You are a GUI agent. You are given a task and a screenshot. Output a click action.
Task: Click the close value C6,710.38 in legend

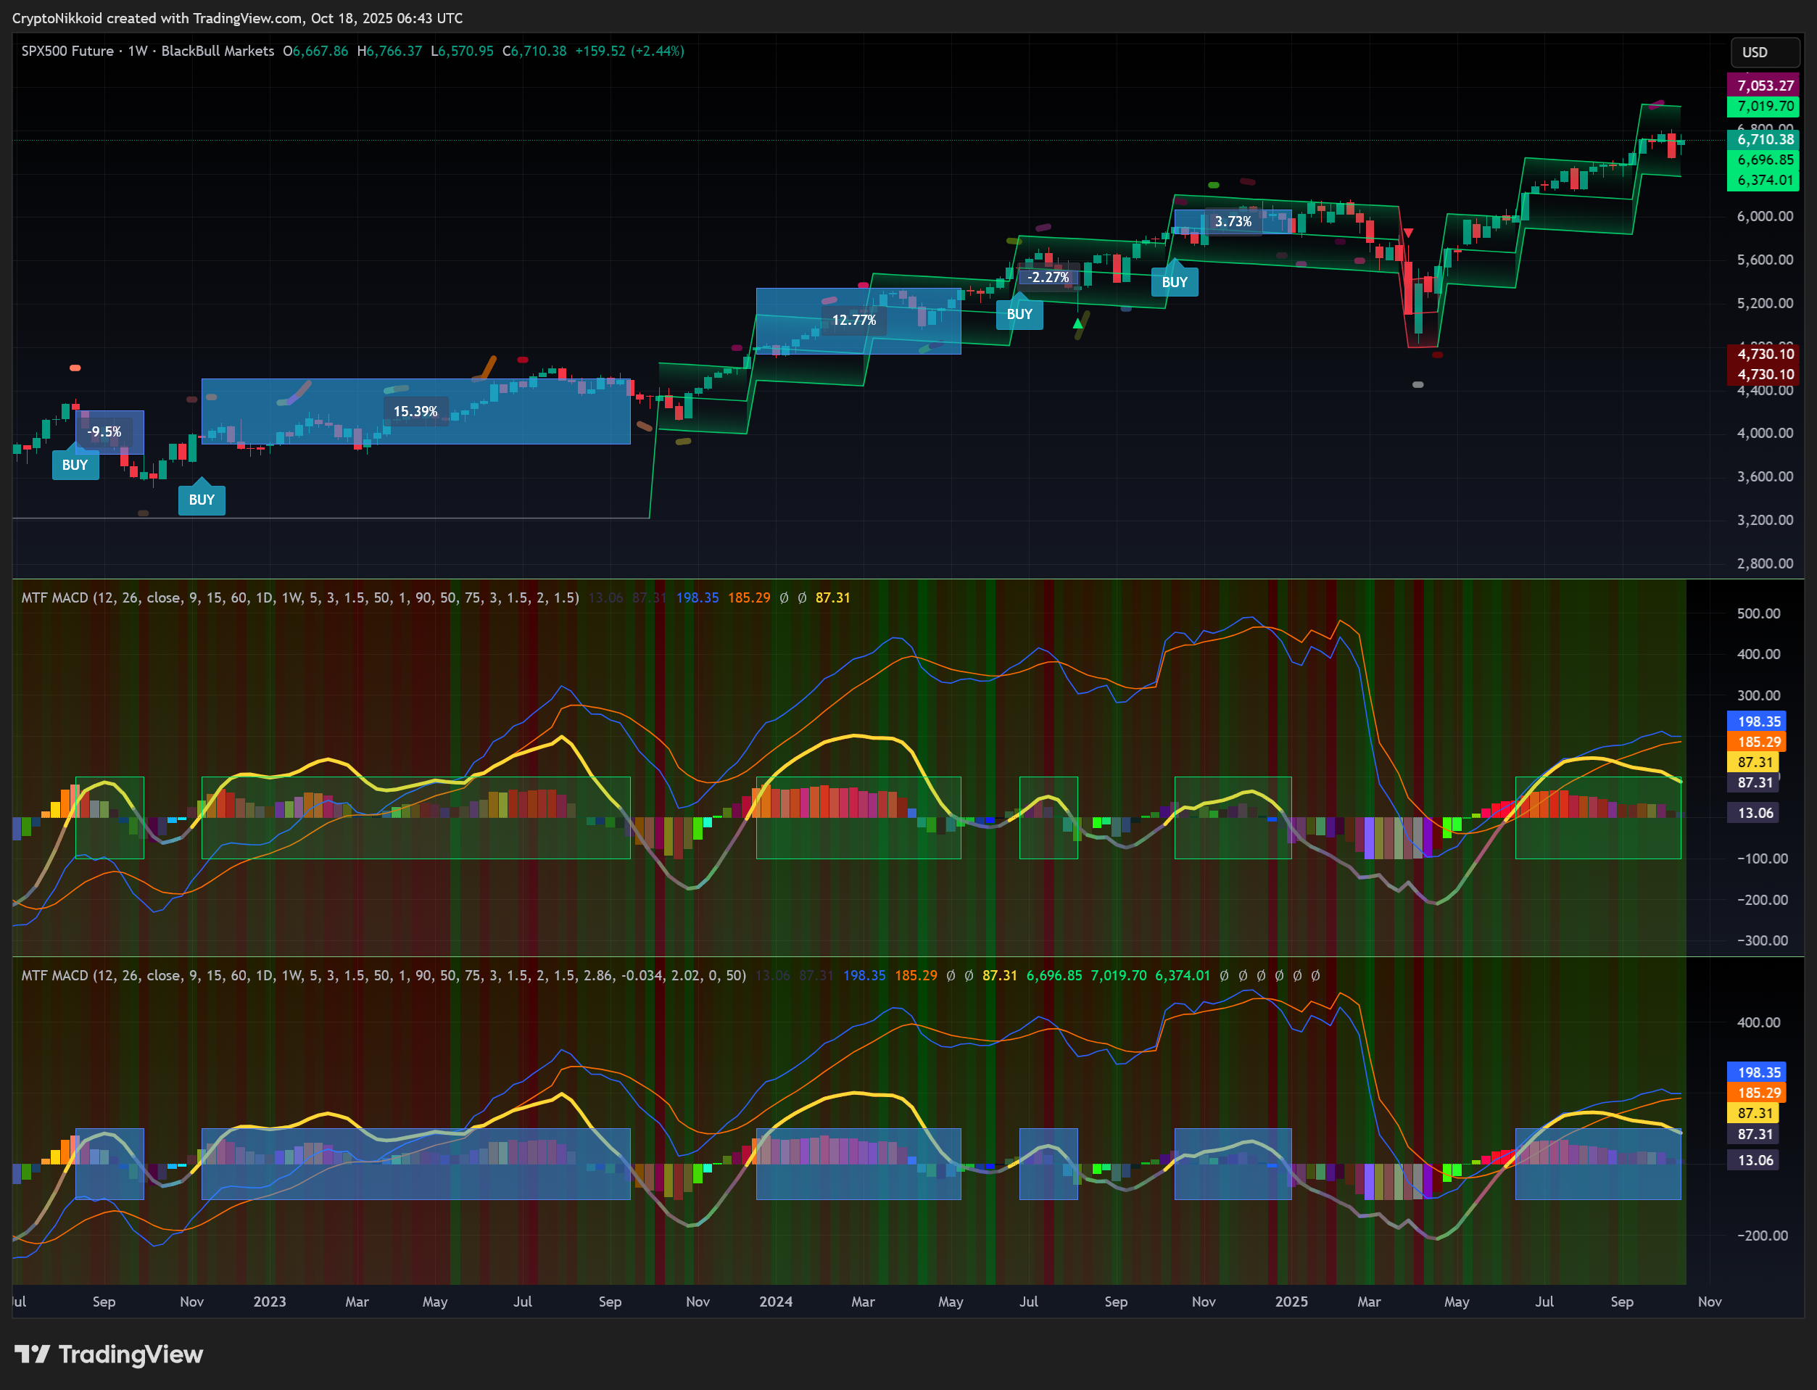coord(534,51)
